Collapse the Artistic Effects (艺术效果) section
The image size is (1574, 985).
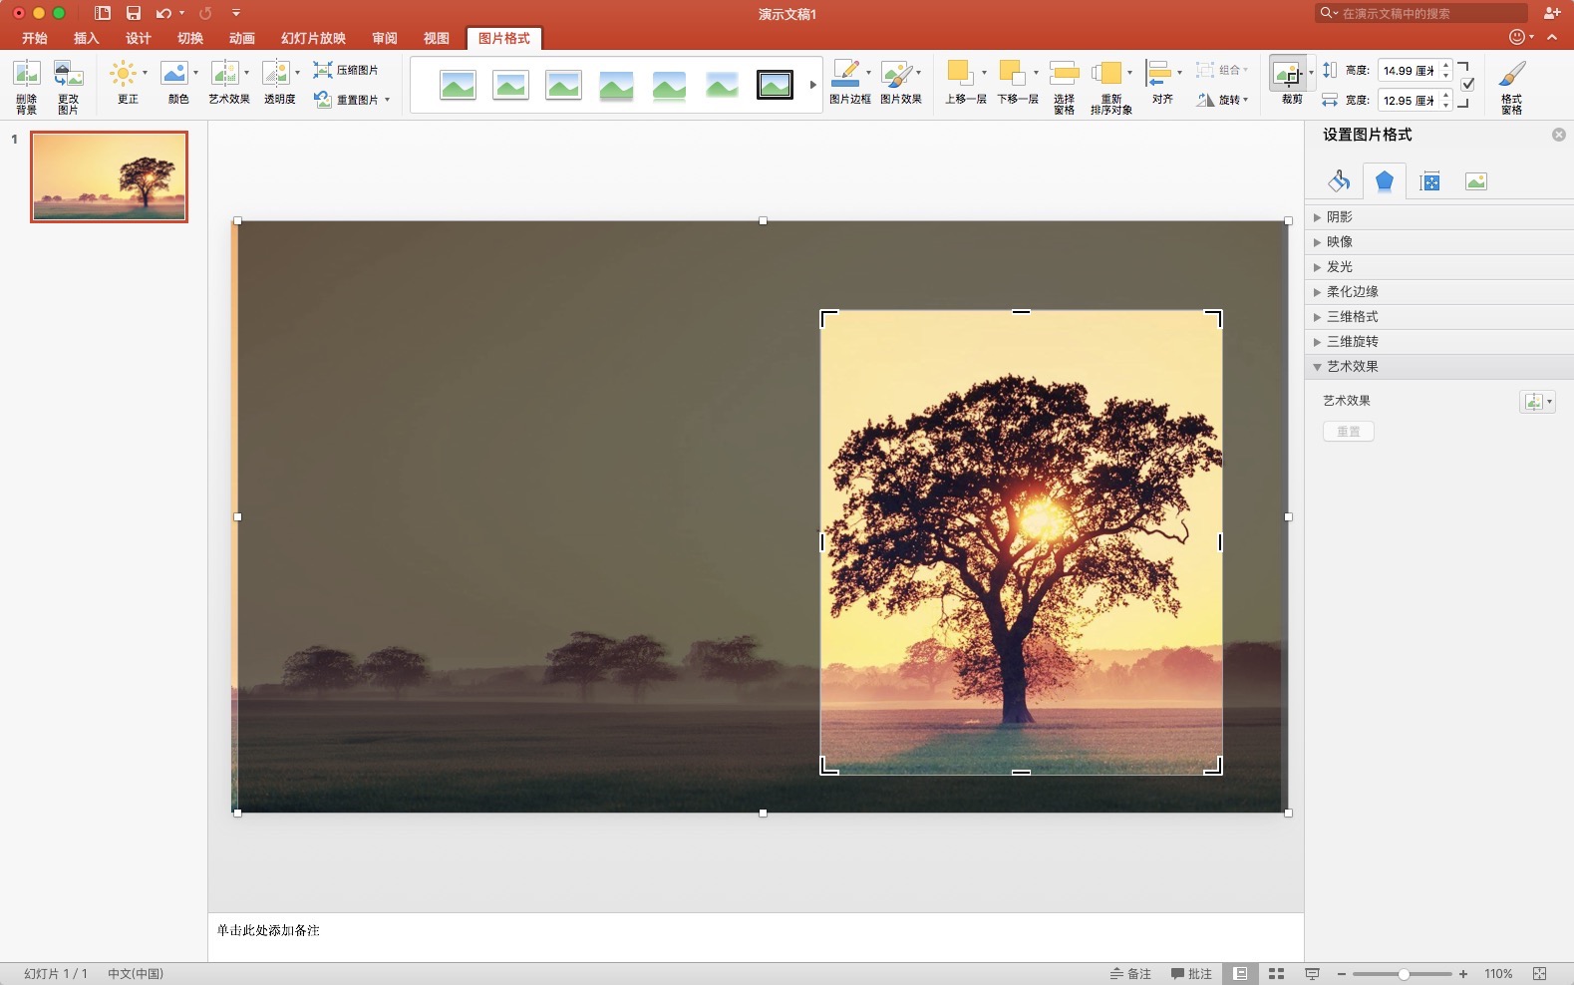pos(1352,367)
